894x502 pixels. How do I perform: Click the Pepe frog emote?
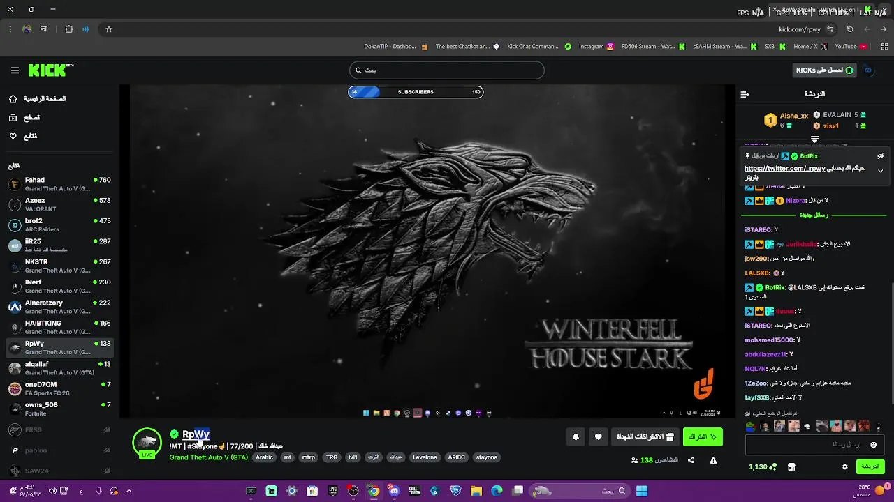[750, 426]
